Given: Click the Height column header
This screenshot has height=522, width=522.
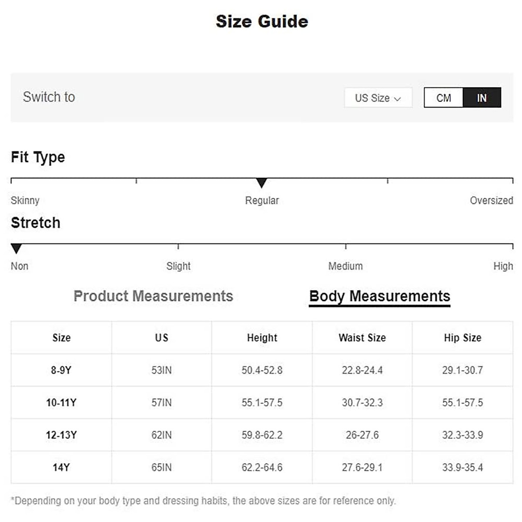Looking at the screenshot, I should pos(262,338).
